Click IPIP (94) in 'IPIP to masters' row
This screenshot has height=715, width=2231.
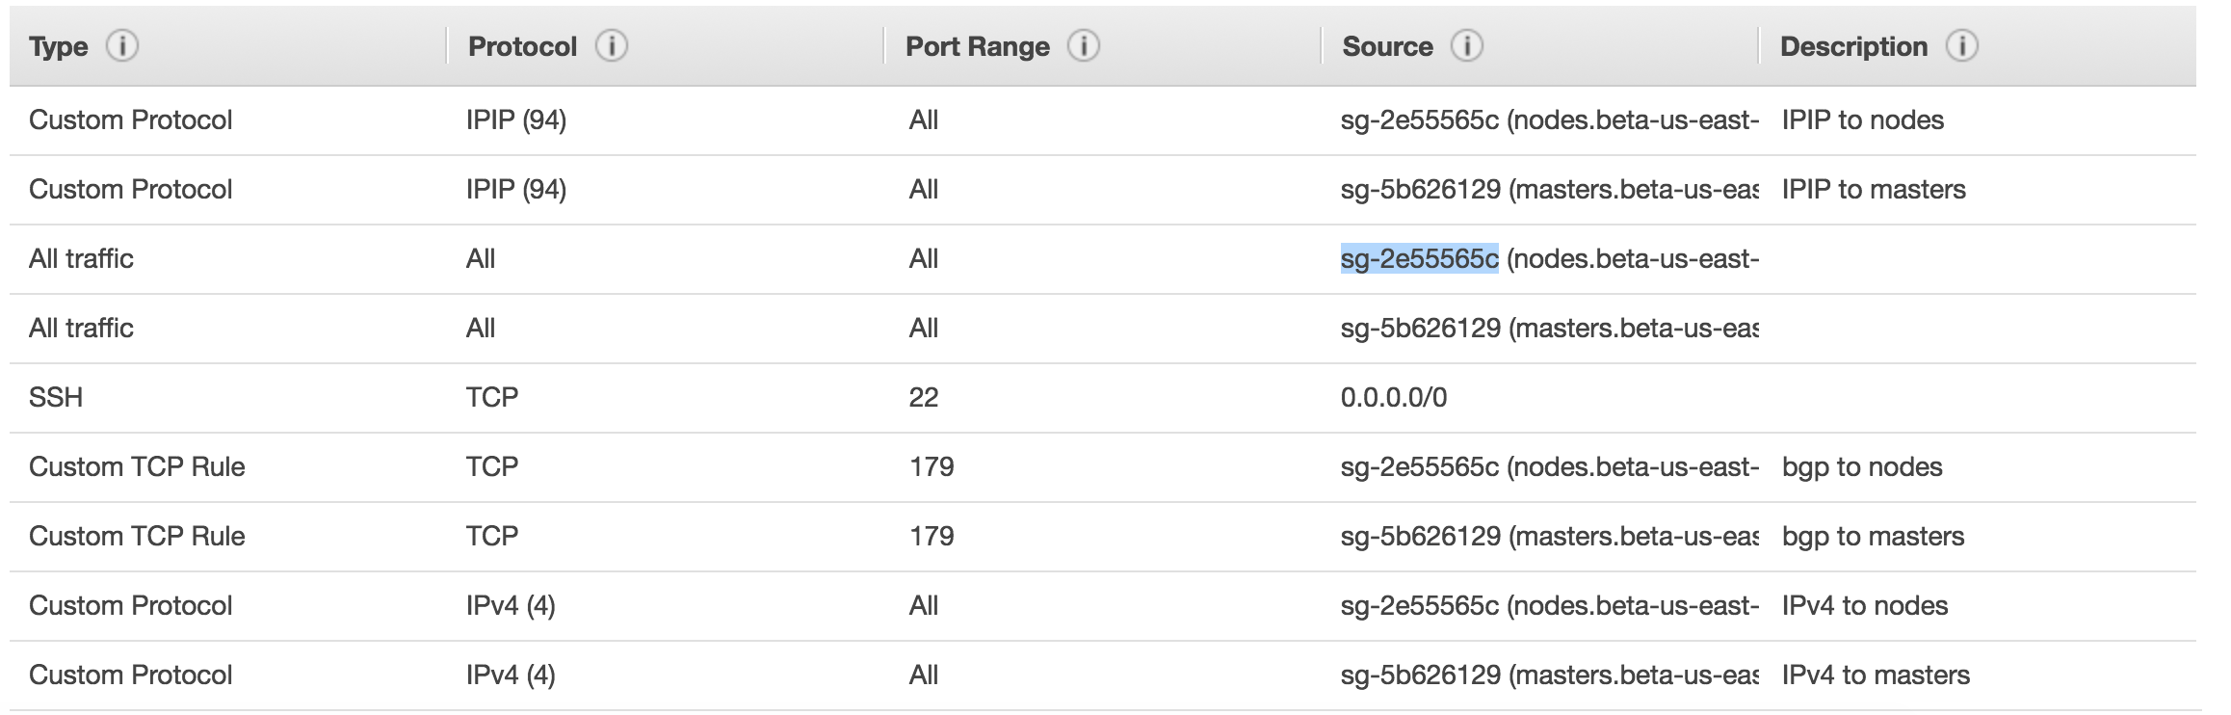pyautogui.click(x=516, y=189)
